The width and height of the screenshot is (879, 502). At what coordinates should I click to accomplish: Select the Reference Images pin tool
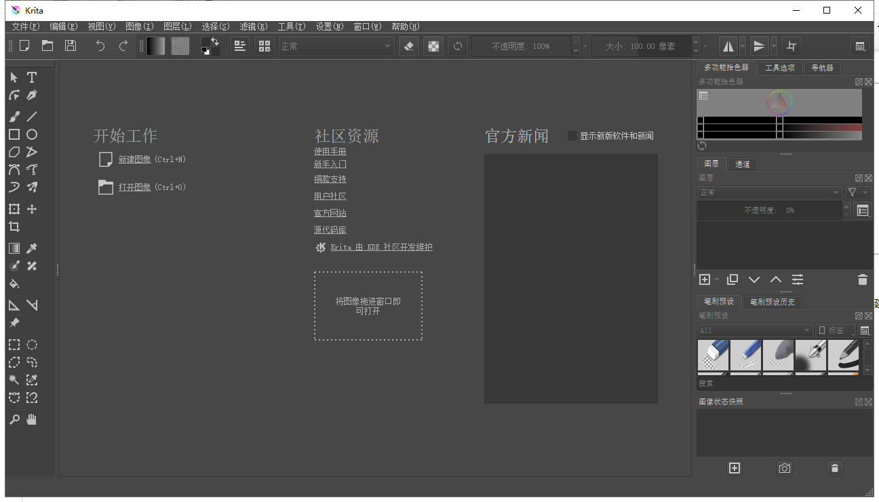[14, 323]
